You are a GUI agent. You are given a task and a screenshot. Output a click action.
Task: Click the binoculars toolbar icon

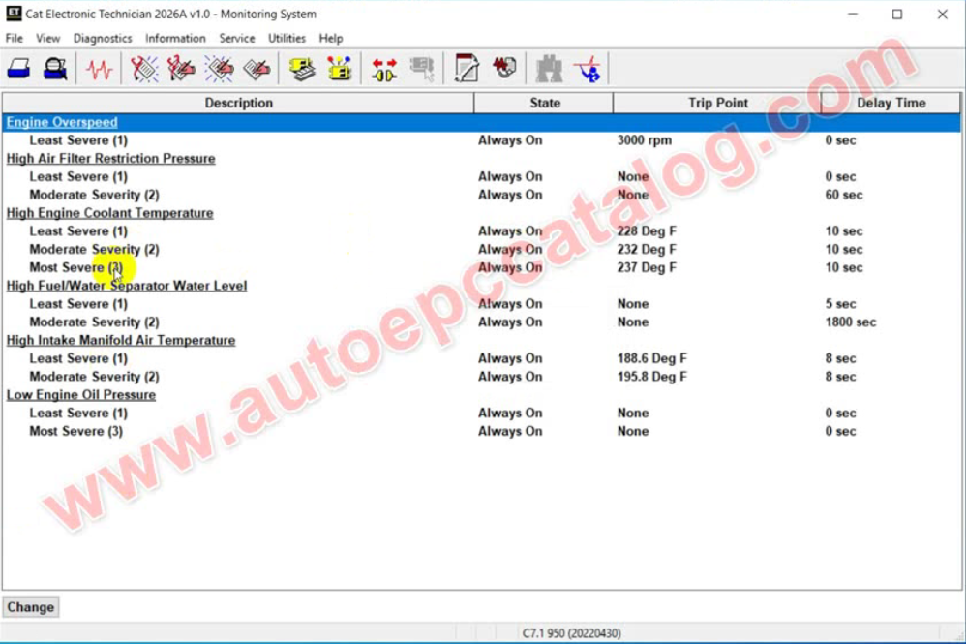[x=549, y=69]
